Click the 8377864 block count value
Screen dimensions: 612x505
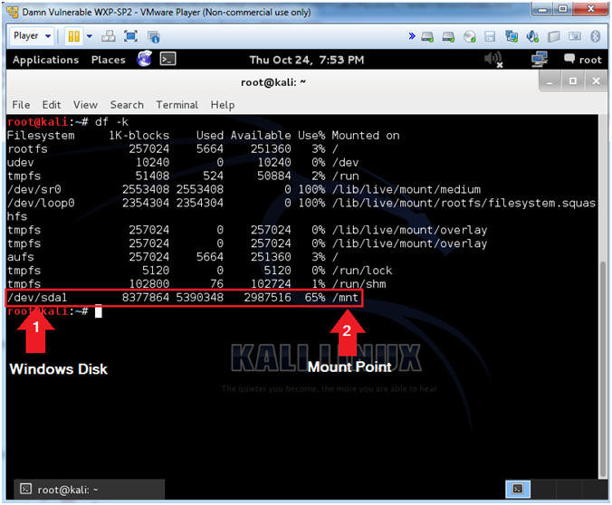[x=146, y=298]
